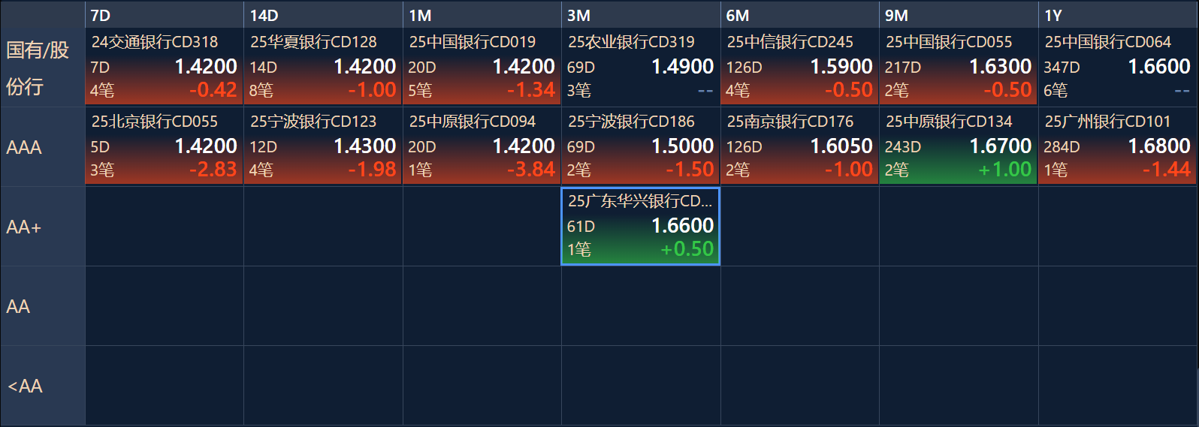Click yield 1.4300 of 宁波银行CD123
This screenshot has width=1199, height=427.
pos(364,146)
